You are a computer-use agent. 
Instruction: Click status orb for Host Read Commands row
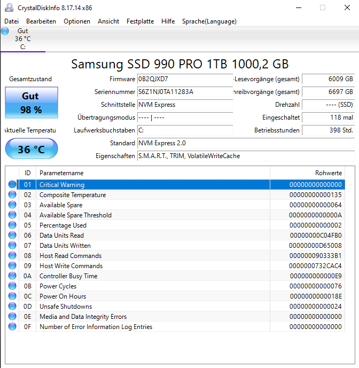pos(12,255)
